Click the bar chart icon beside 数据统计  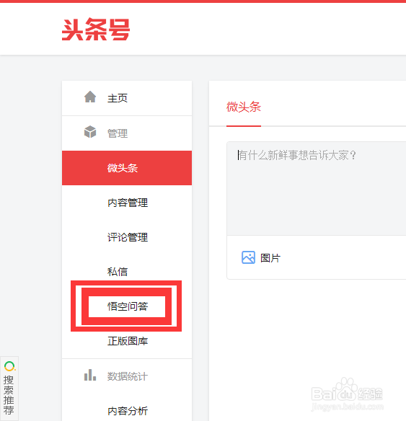point(90,375)
